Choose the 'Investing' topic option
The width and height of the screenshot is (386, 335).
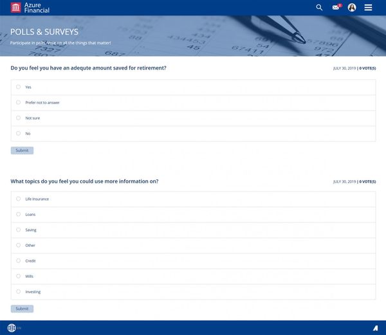(19, 291)
